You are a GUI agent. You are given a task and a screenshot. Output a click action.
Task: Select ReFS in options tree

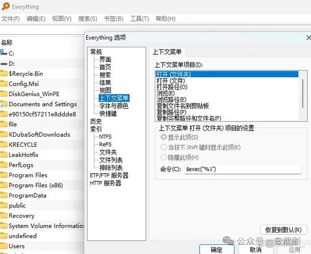[105, 144]
